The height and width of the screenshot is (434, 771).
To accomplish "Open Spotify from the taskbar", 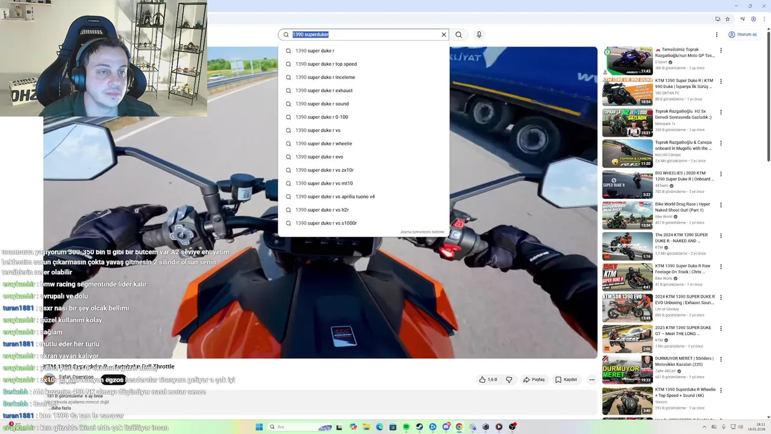I will [406, 427].
